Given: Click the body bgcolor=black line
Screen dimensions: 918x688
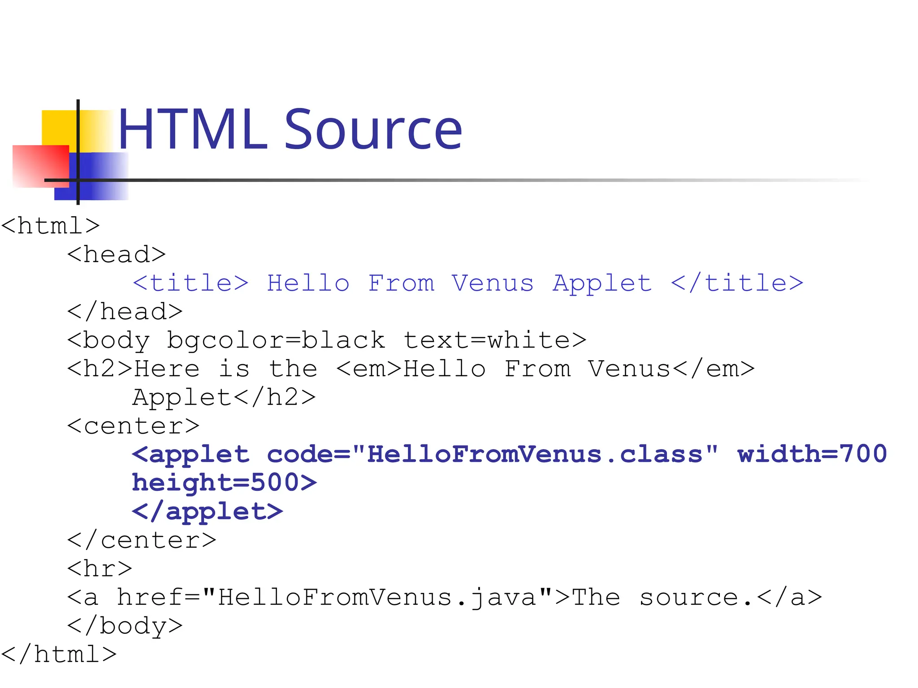Looking at the screenshot, I should [326, 340].
